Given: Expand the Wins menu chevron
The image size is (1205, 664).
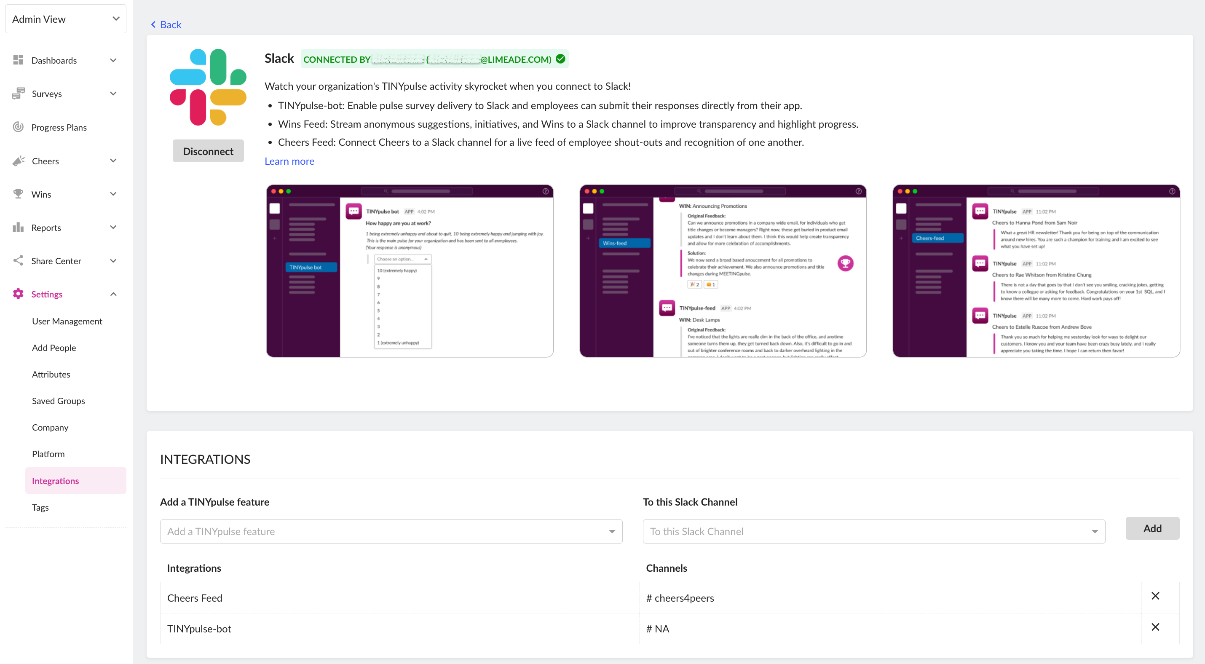Looking at the screenshot, I should (113, 194).
